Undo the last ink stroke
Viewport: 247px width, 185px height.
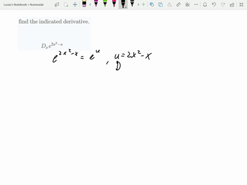tap(214, 5)
